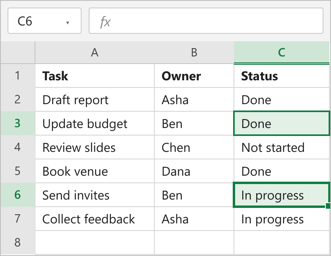
Task: Select the Task header cell
Action: (95, 76)
